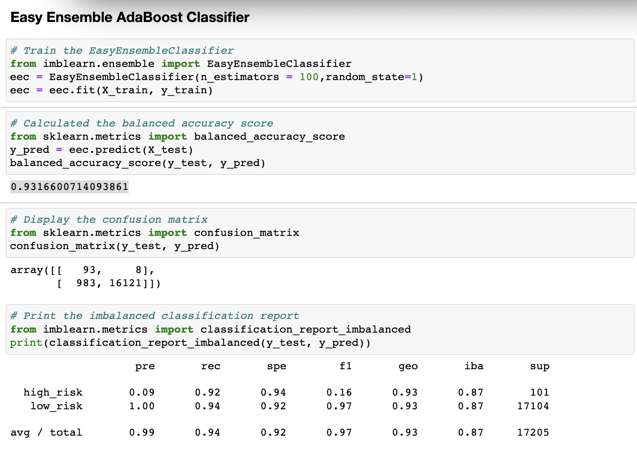Select the output value 0.9316600714093861
Screen dimensions: 637x463
pos(69,187)
